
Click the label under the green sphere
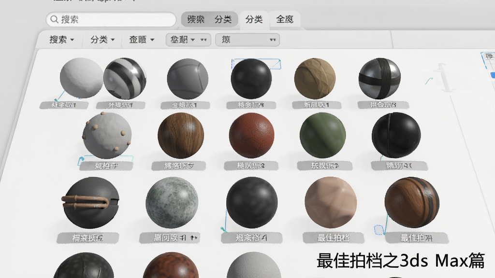pyautogui.click(x=325, y=166)
